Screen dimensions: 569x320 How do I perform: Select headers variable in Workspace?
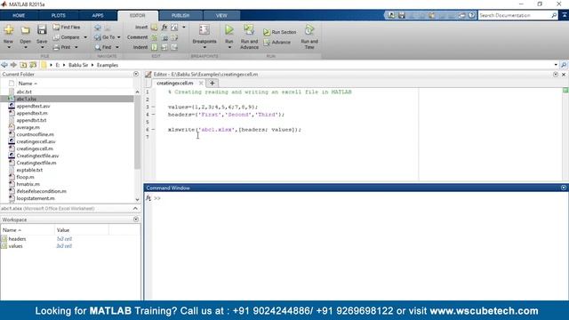[17, 239]
